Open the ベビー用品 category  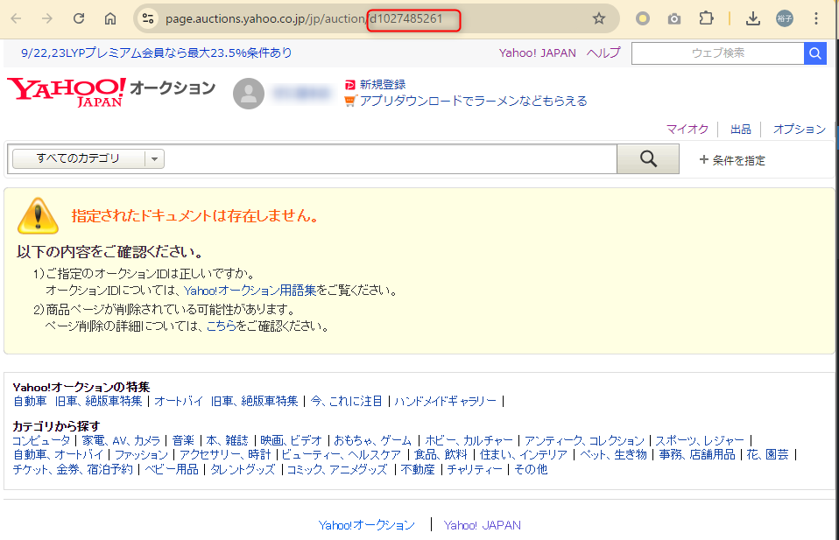(172, 469)
